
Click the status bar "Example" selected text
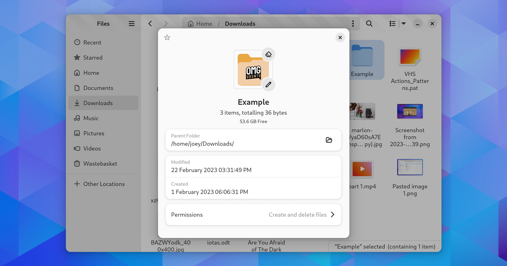385,246
